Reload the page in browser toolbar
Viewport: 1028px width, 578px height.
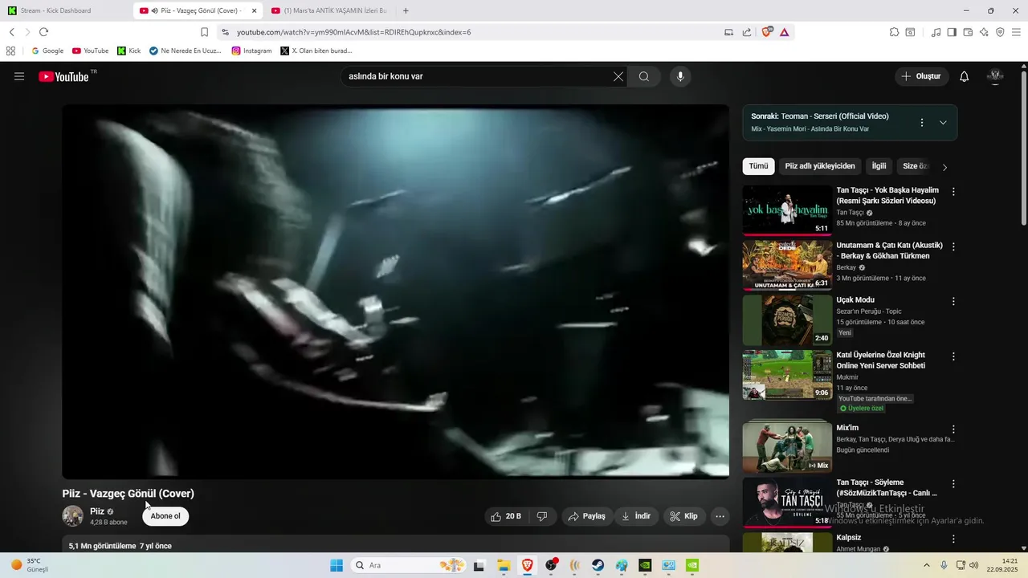(x=43, y=32)
